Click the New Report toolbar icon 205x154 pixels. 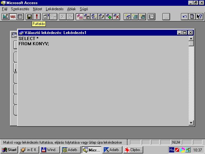click(142, 17)
